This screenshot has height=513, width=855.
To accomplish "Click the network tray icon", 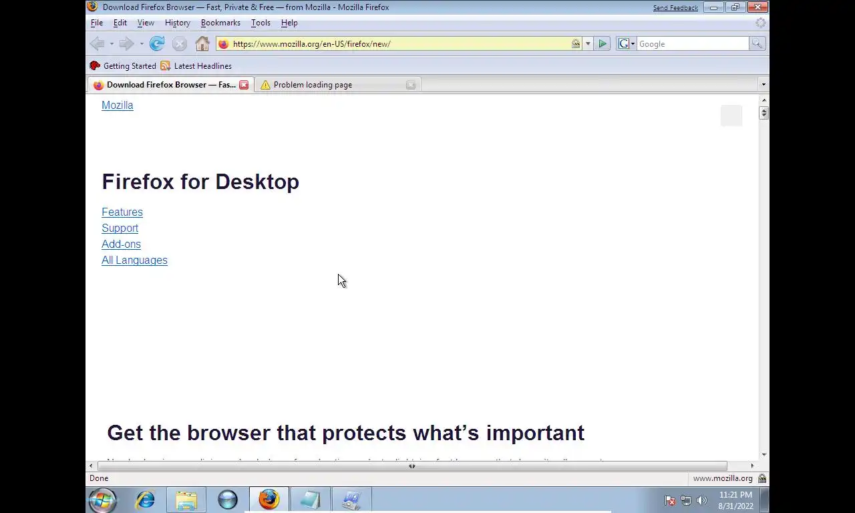I will point(686,500).
